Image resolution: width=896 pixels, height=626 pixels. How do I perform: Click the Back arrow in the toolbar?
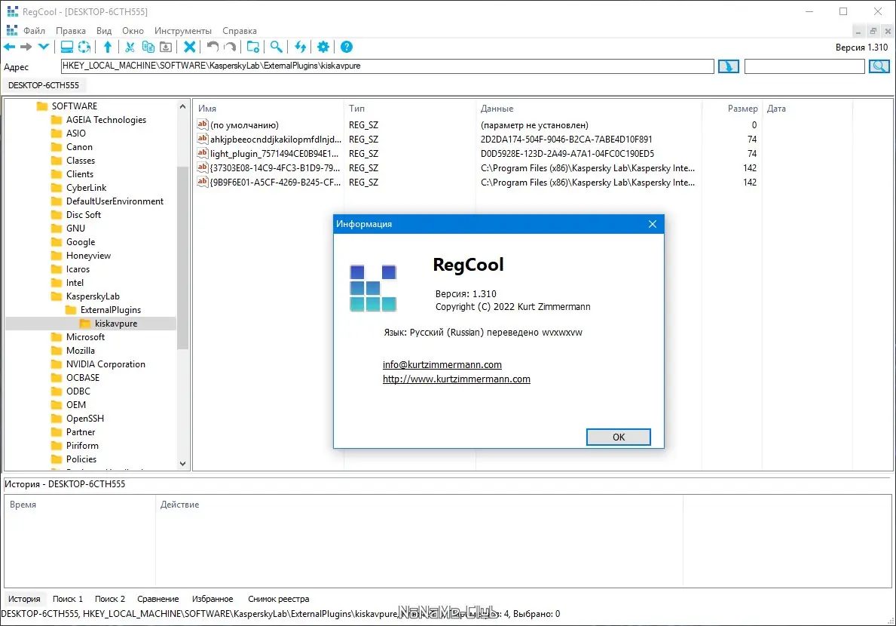click(10, 47)
